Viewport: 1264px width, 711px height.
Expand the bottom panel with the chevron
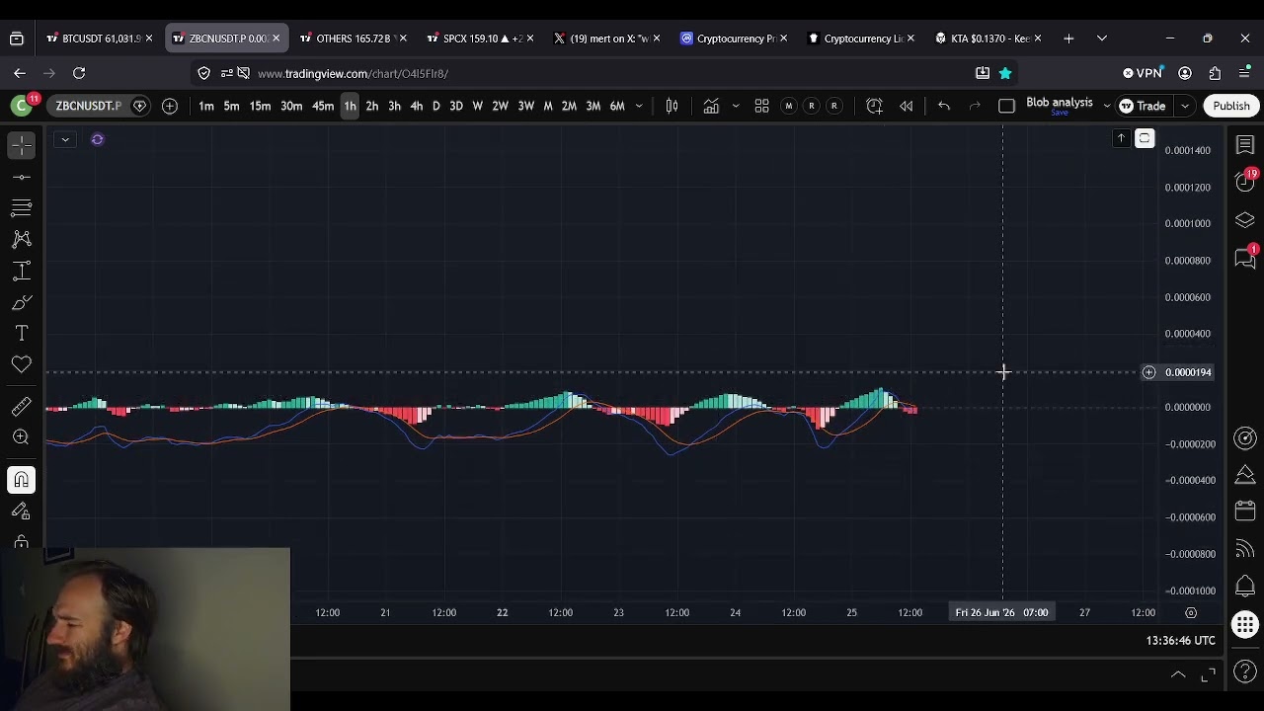[x=1178, y=674]
